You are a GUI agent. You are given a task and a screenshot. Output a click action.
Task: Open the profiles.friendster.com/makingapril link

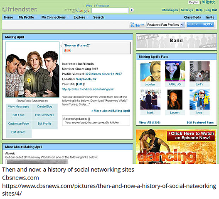(x=88, y=89)
